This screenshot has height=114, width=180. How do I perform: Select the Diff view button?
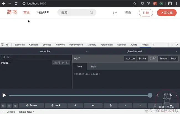point(153,58)
